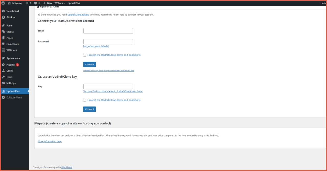Open the comments bubble icon in admin bar
327x171 pixels.
point(36,3)
